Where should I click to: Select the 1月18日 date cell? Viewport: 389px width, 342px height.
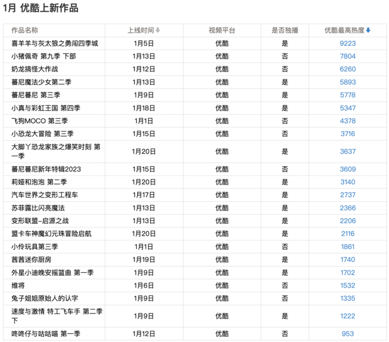pos(144,108)
